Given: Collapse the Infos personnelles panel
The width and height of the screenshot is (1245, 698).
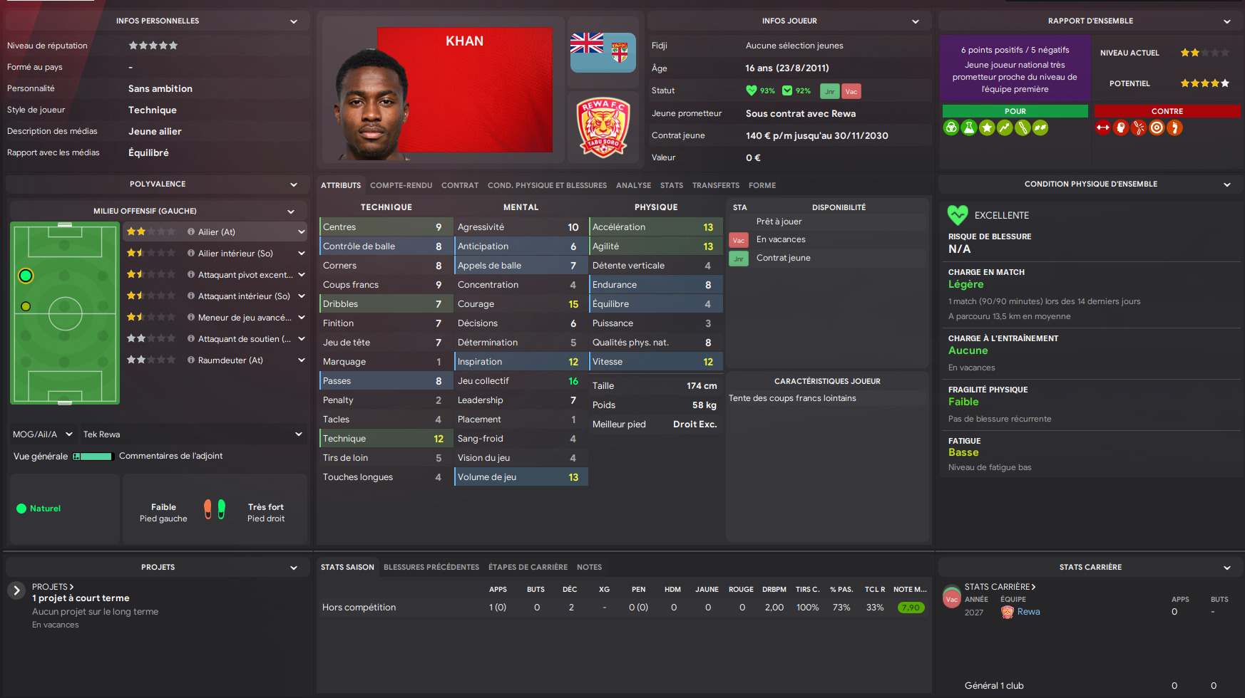Looking at the screenshot, I should (x=293, y=21).
